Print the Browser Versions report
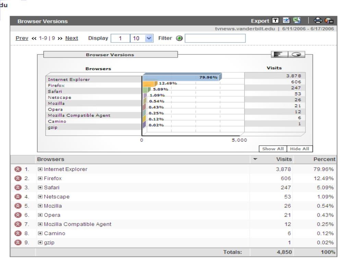The width and height of the screenshot is (351, 263). [318, 21]
